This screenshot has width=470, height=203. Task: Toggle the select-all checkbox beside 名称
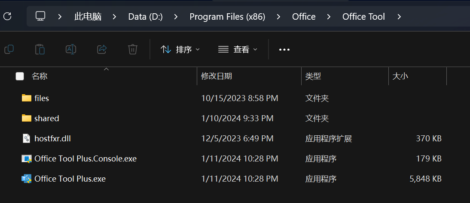click(20, 76)
